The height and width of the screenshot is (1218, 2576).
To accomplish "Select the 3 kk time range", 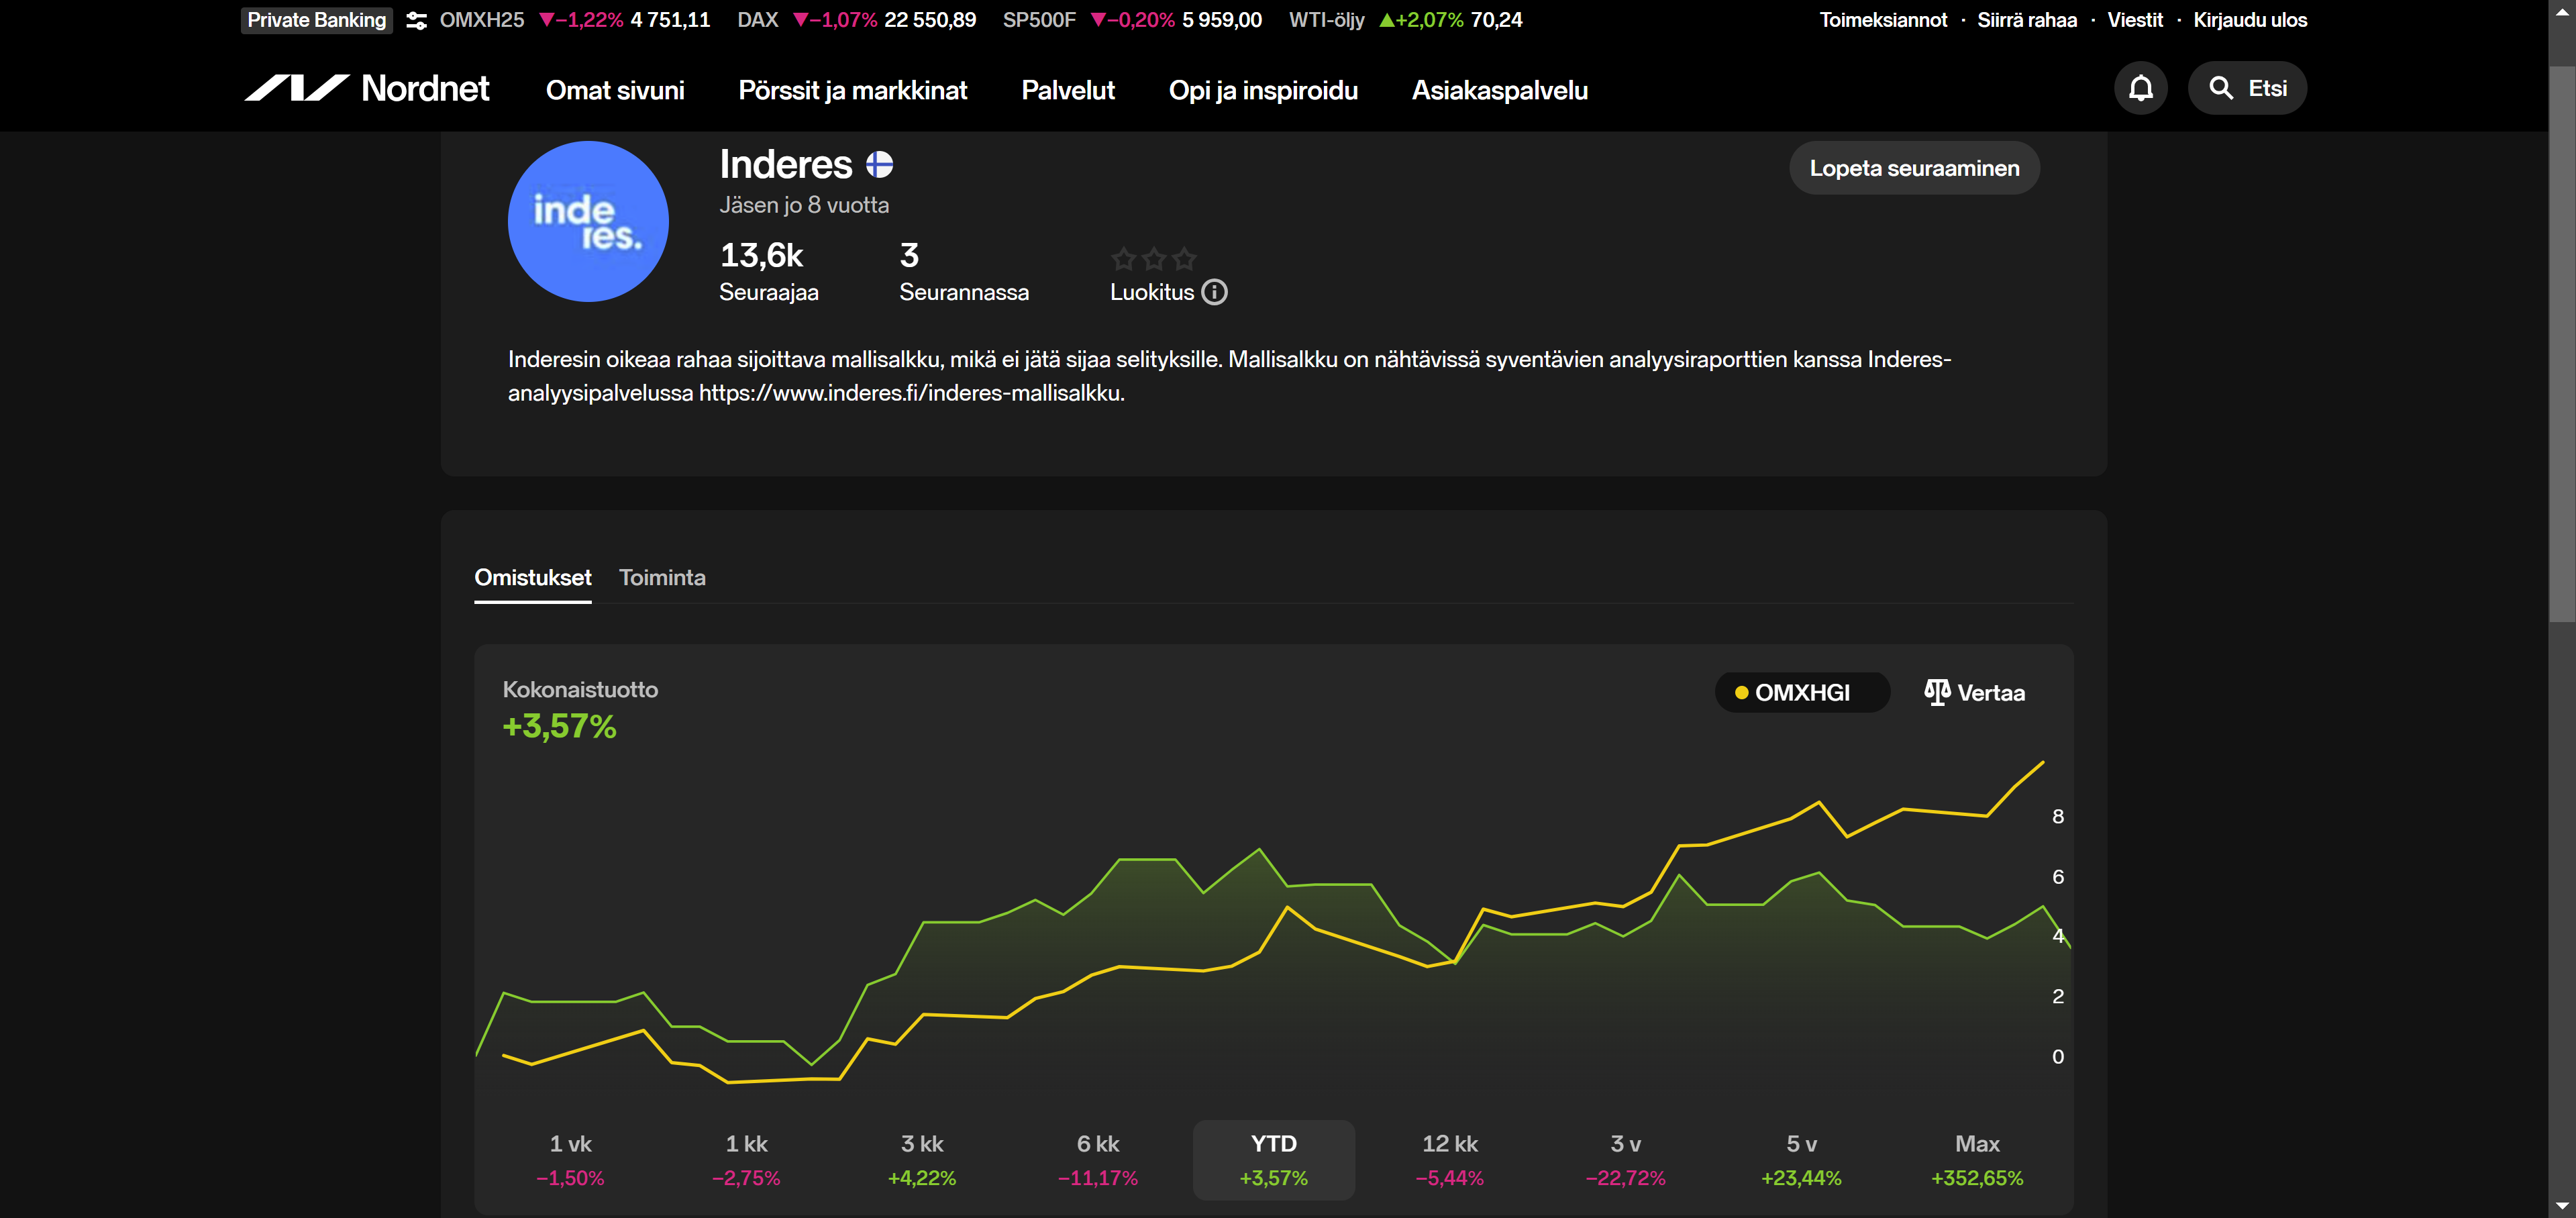I will [922, 1159].
